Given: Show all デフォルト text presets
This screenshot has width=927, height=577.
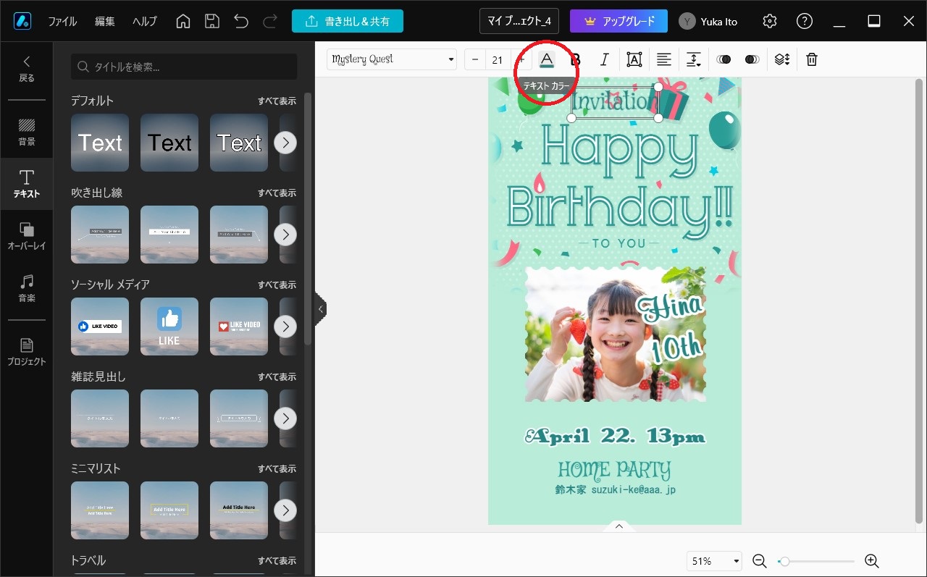Looking at the screenshot, I should point(277,101).
